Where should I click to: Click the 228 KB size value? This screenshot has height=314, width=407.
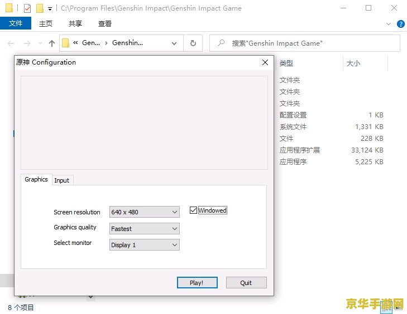click(372, 139)
